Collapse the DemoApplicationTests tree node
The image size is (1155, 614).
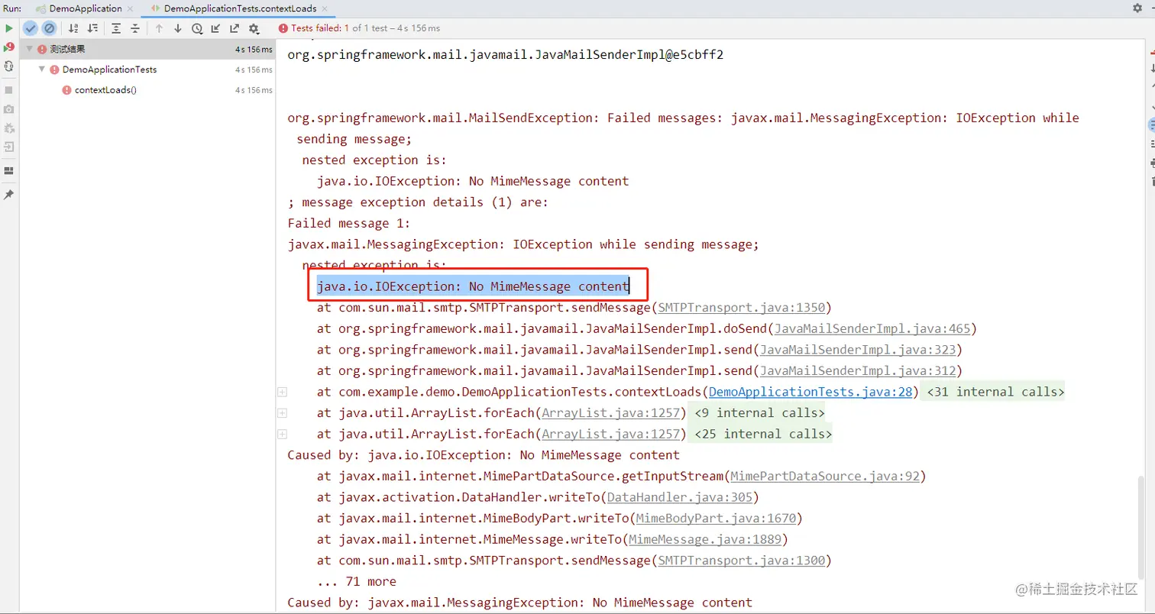click(42, 69)
